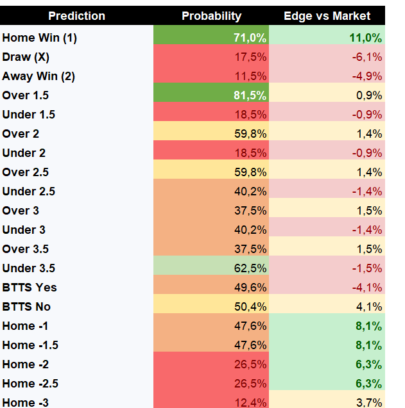The image size is (405, 408).
Task: Click the Home -3 3,7% edge cell
Action: click(327, 399)
